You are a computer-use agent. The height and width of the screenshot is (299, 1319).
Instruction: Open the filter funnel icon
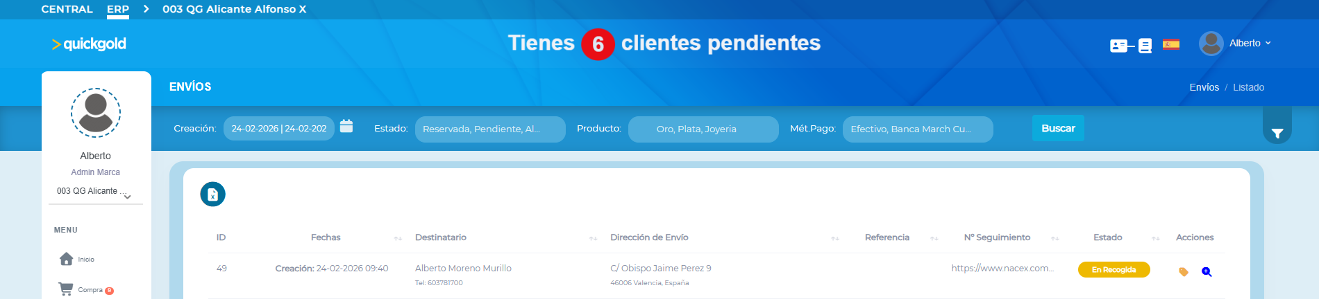(x=1277, y=133)
